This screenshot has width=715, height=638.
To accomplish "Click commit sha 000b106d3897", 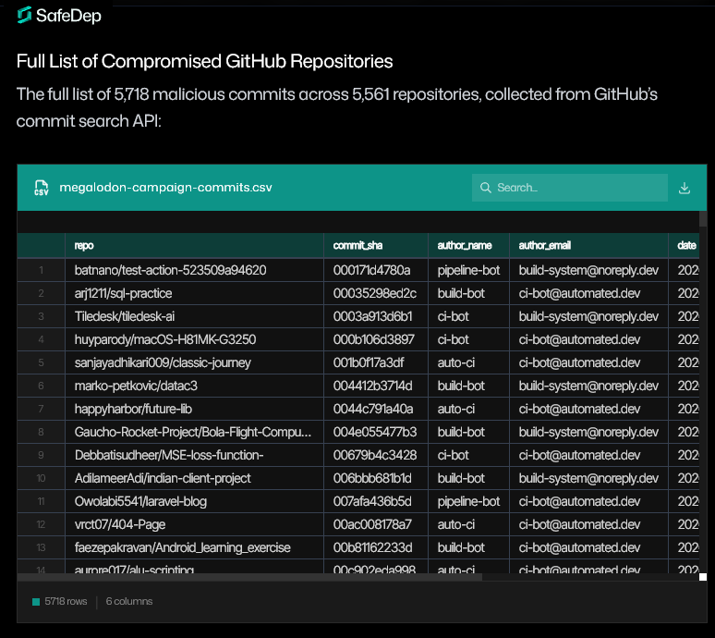I will click(x=373, y=339).
